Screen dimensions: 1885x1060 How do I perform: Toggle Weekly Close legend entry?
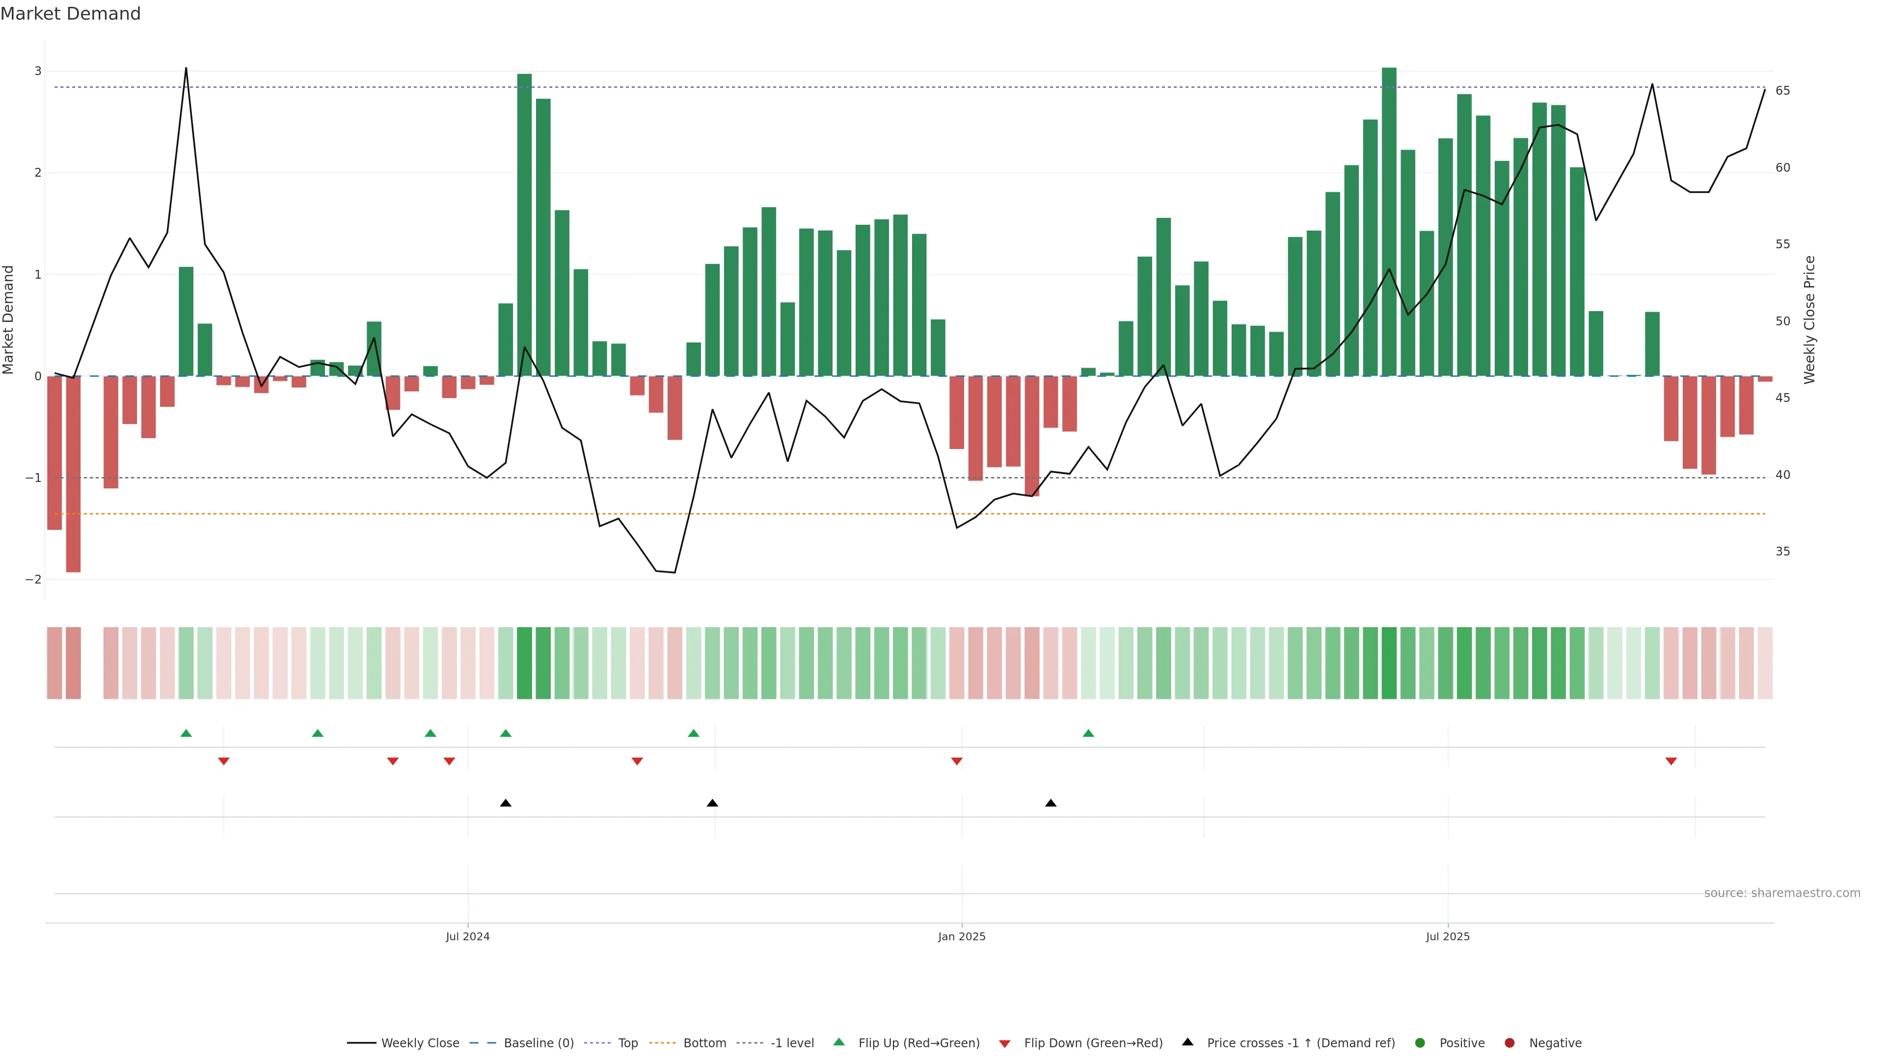[419, 1043]
